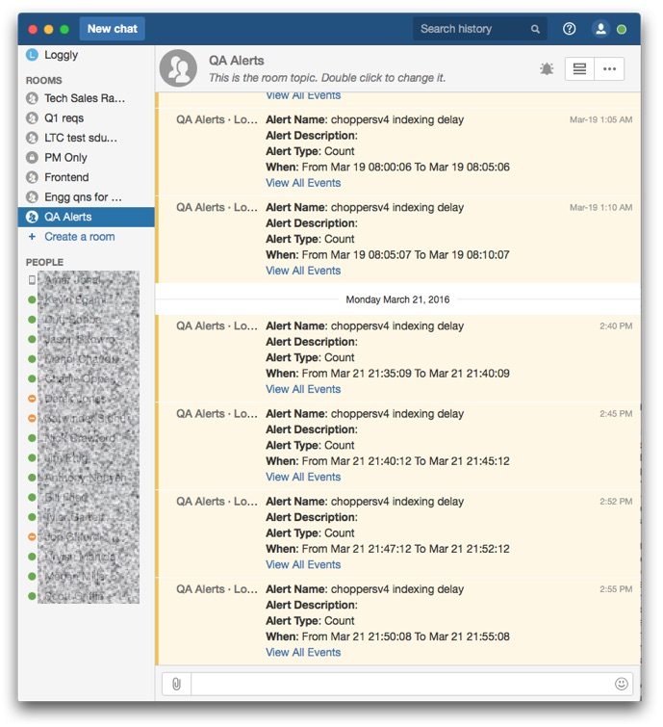Viewport: 663px width, 727px height.
Task: Open the user profile avatar menu
Action: pyautogui.click(x=600, y=29)
